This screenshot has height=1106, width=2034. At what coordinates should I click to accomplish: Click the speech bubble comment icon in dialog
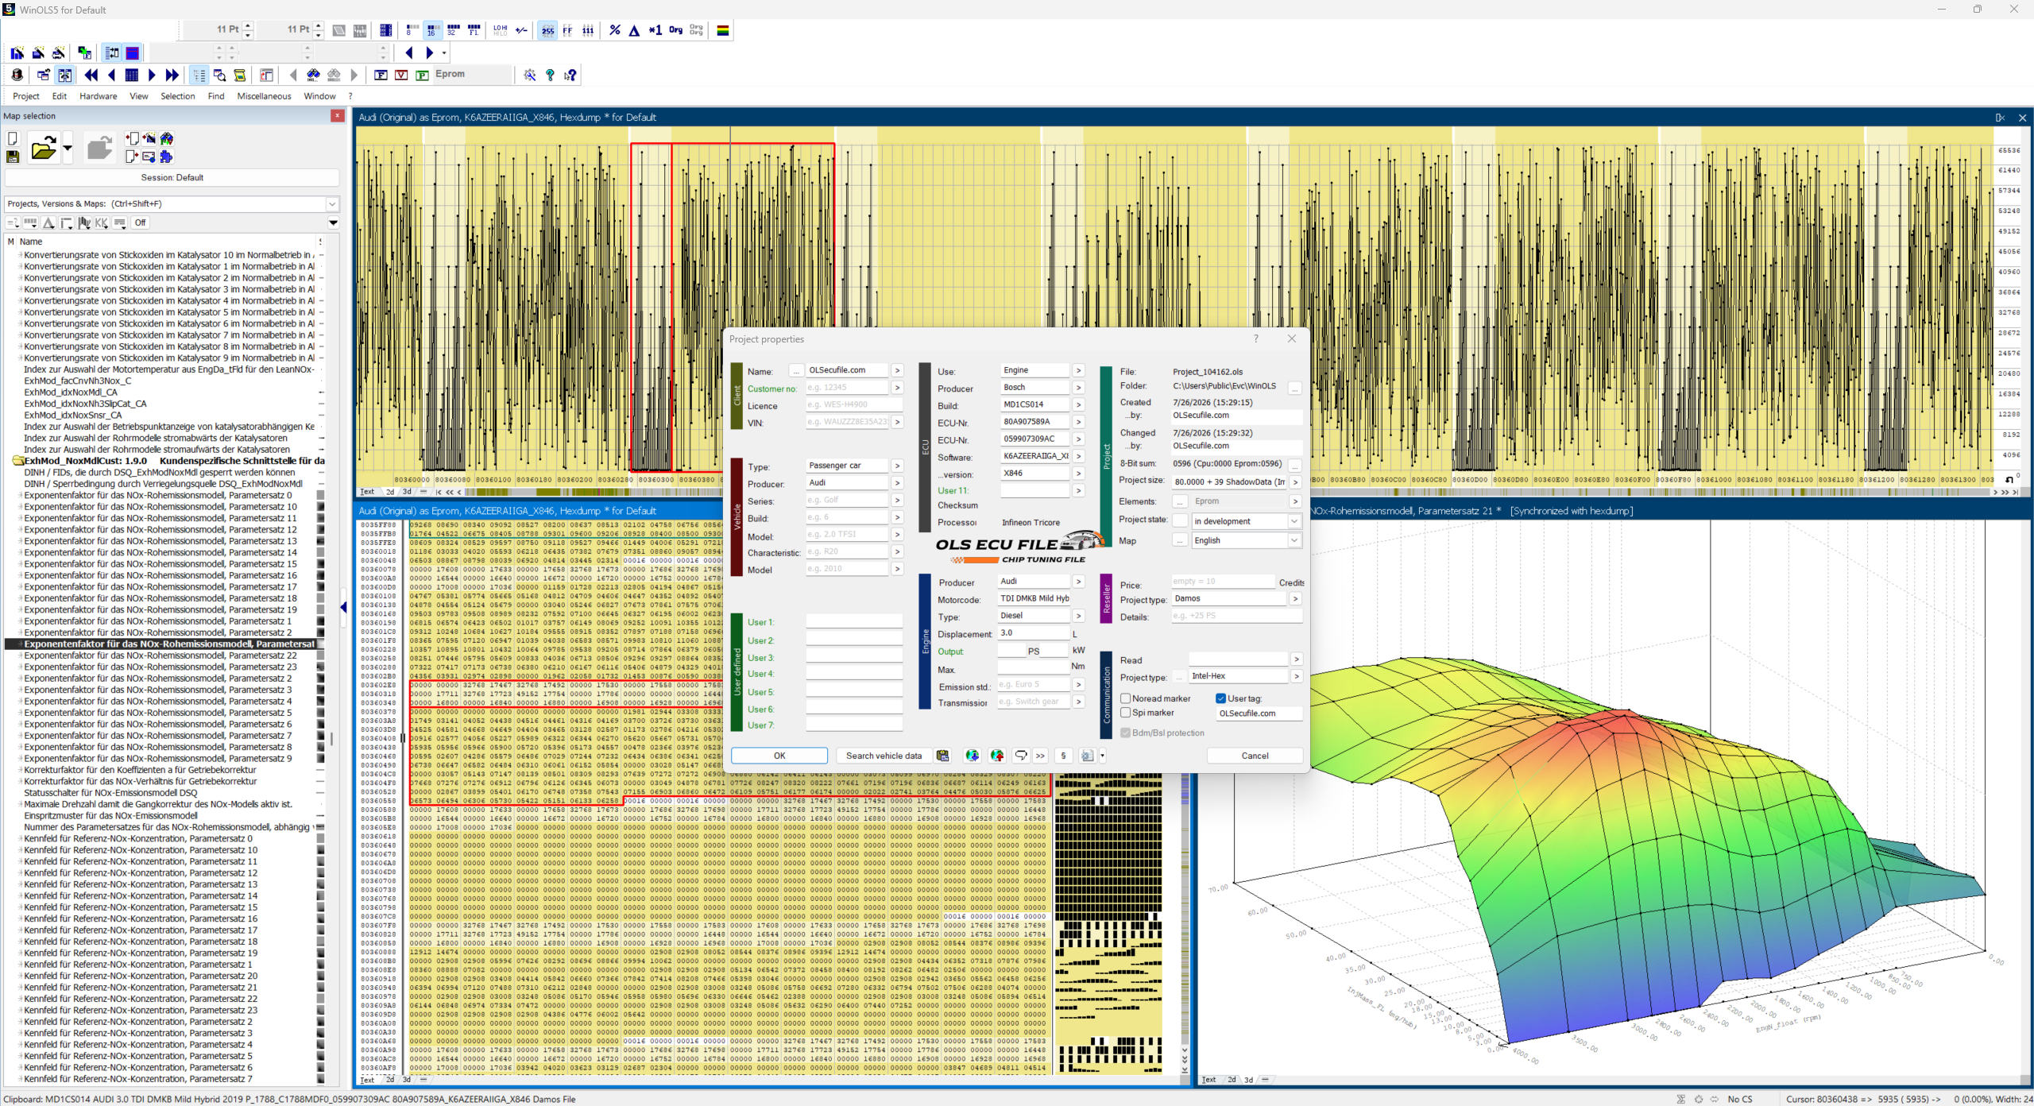click(x=1021, y=756)
